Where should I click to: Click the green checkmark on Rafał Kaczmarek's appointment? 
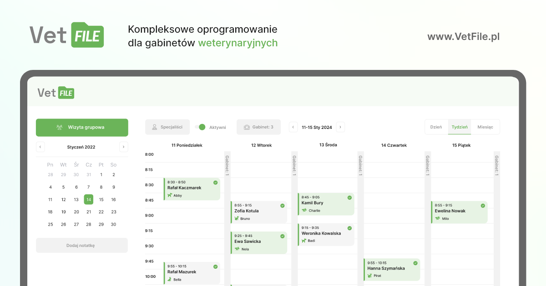(215, 182)
